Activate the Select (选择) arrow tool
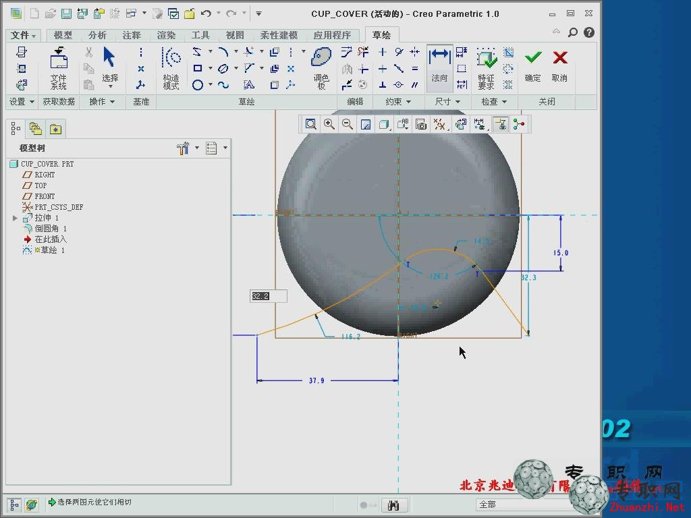The image size is (691, 518). 110,66
